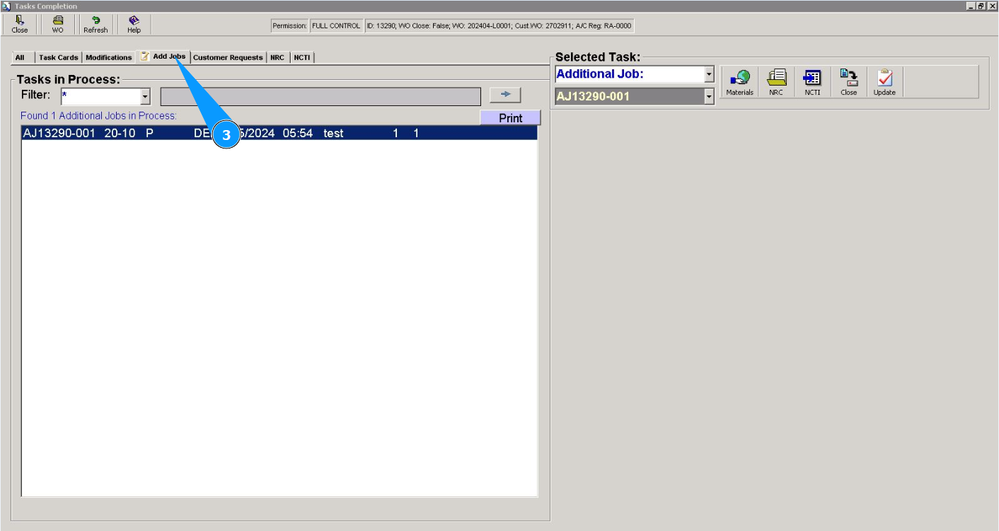The width and height of the screenshot is (999, 531).
Task: Switch to the All tab
Action: point(20,57)
